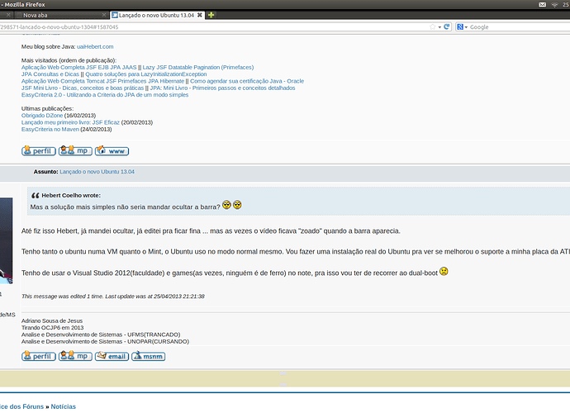Close the Lançado o novo Ubuntu 13.04 tab

[x=200, y=15]
